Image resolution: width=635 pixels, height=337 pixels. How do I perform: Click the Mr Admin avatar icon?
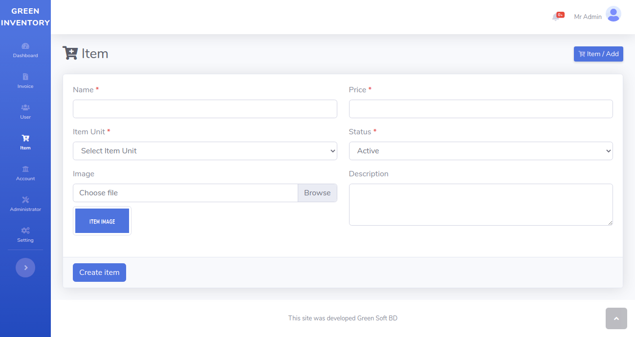point(613,14)
